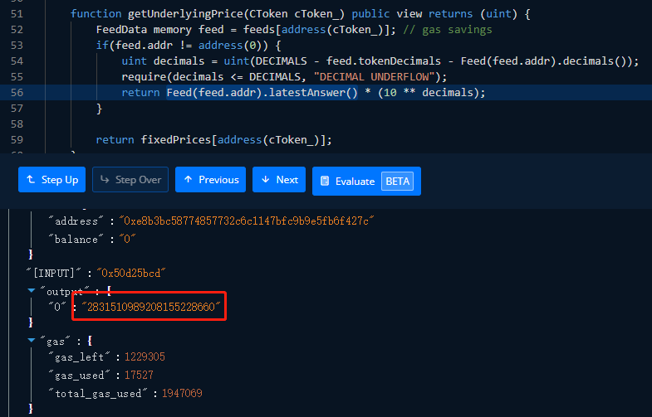This screenshot has width=652, height=417.
Task: Select the output value 283151098920815522866​0
Action: point(150,307)
